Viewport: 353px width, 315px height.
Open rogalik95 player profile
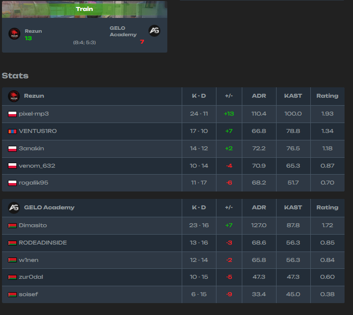(34, 183)
